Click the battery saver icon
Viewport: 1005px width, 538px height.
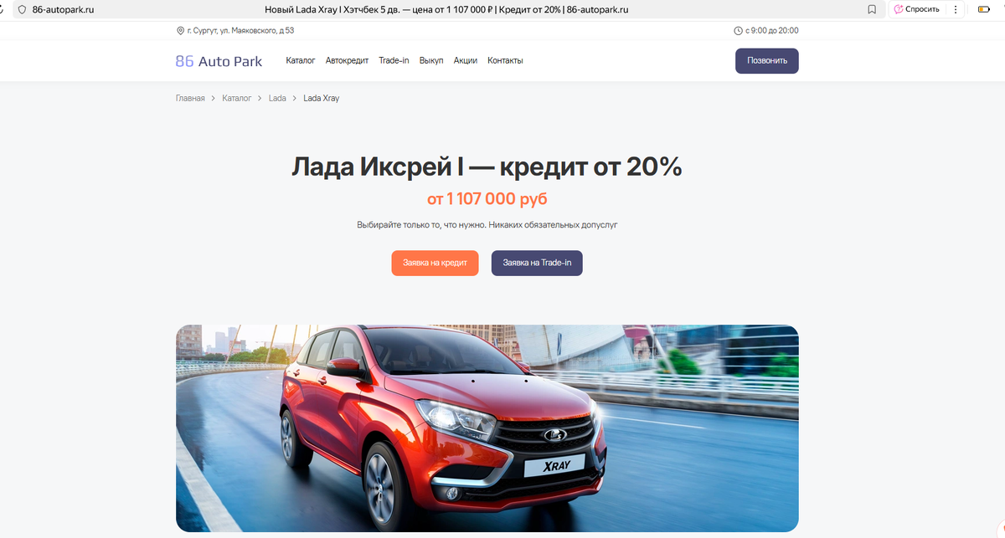coord(984,9)
